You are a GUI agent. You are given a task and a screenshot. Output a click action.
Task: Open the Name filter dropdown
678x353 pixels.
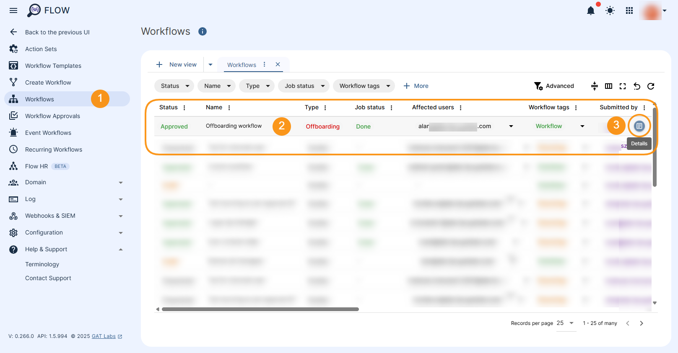[x=216, y=86]
